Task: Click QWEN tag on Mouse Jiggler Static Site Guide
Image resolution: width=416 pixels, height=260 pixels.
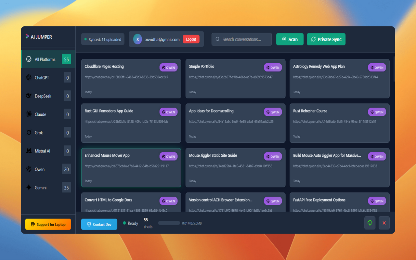Action: click(x=273, y=157)
